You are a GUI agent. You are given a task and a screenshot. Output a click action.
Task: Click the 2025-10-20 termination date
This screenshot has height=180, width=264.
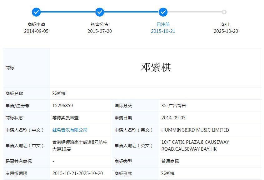coord(226,31)
